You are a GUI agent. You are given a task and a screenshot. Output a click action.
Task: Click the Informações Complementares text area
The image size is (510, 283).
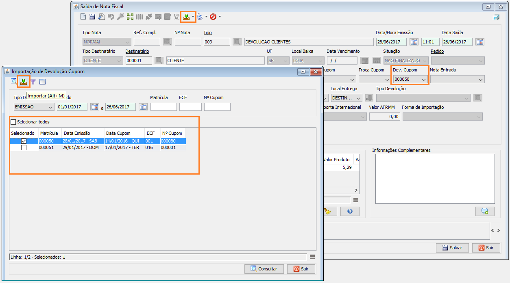435,179
